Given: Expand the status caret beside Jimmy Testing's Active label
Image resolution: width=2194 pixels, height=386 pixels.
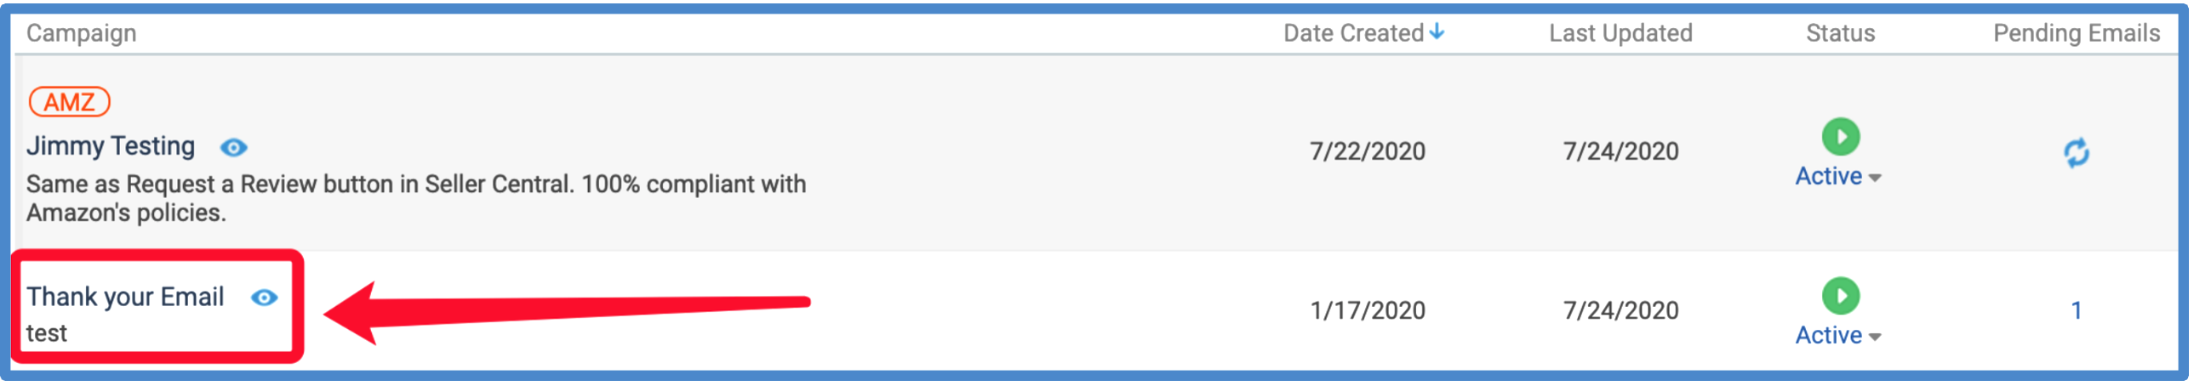Looking at the screenshot, I should pyautogui.click(x=1876, y=179).
